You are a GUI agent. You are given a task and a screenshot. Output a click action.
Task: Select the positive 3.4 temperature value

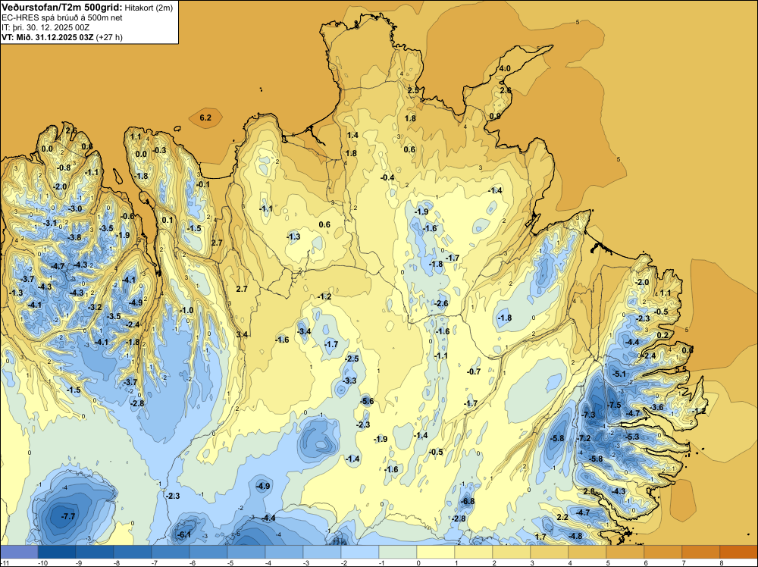click(x=242, y=334)
